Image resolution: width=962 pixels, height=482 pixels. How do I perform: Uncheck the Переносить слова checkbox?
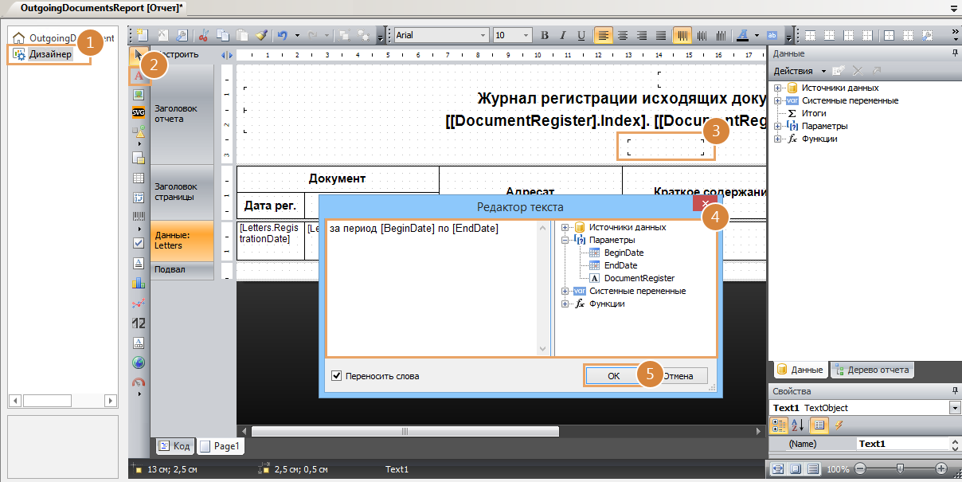pos(337,375)
